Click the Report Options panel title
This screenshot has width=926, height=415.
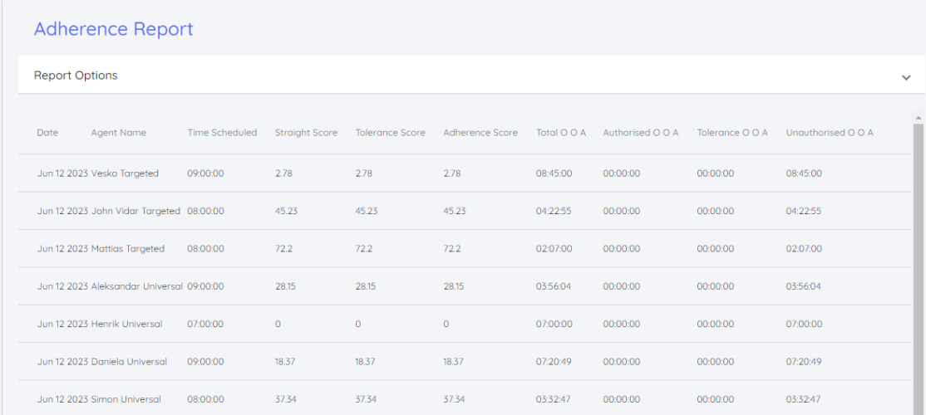pyautogui.click(x=76, y=76)
